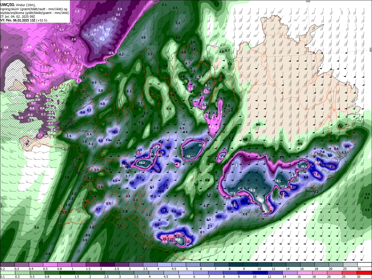This screenshot has height=279, width=372.
Task: Click the map value '8.8'
Action: [306, 177]
